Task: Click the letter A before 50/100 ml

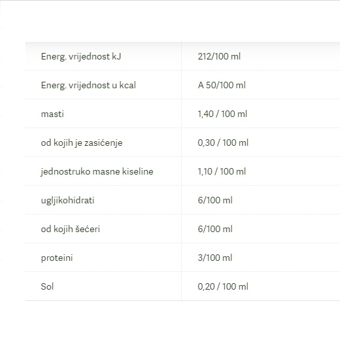Action: [201, 85]
